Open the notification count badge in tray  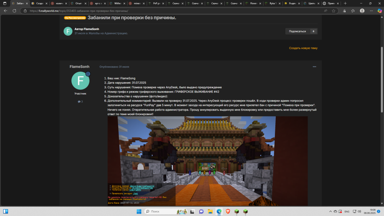click(379, 211)
